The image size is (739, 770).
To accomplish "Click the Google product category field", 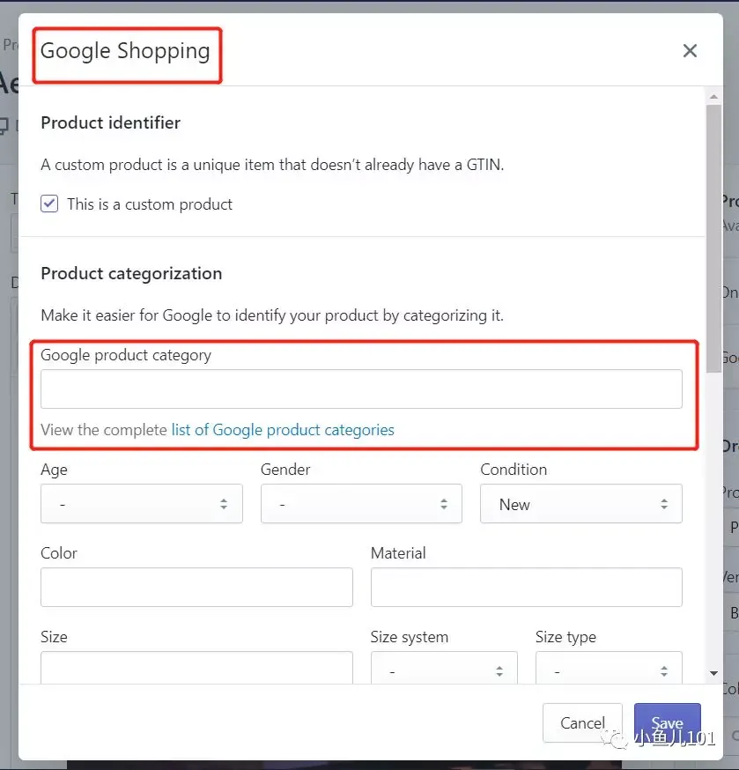I will point(361,389).
